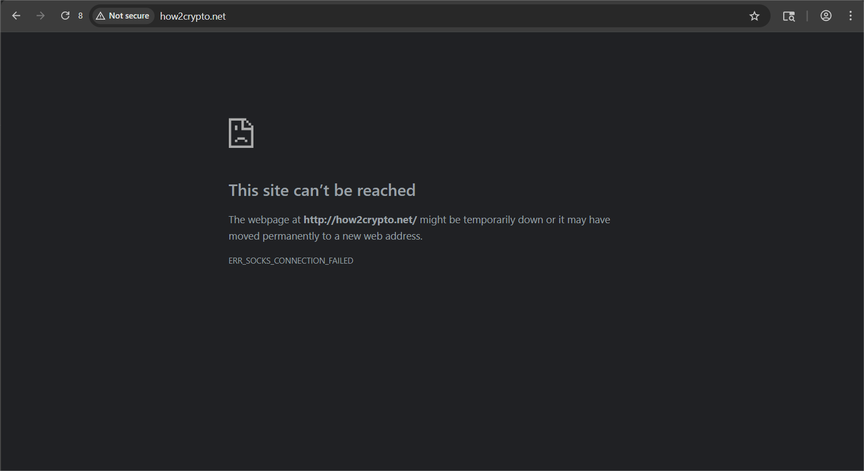
Task: Click the forward navigation arrow
Action: [40, 16]
